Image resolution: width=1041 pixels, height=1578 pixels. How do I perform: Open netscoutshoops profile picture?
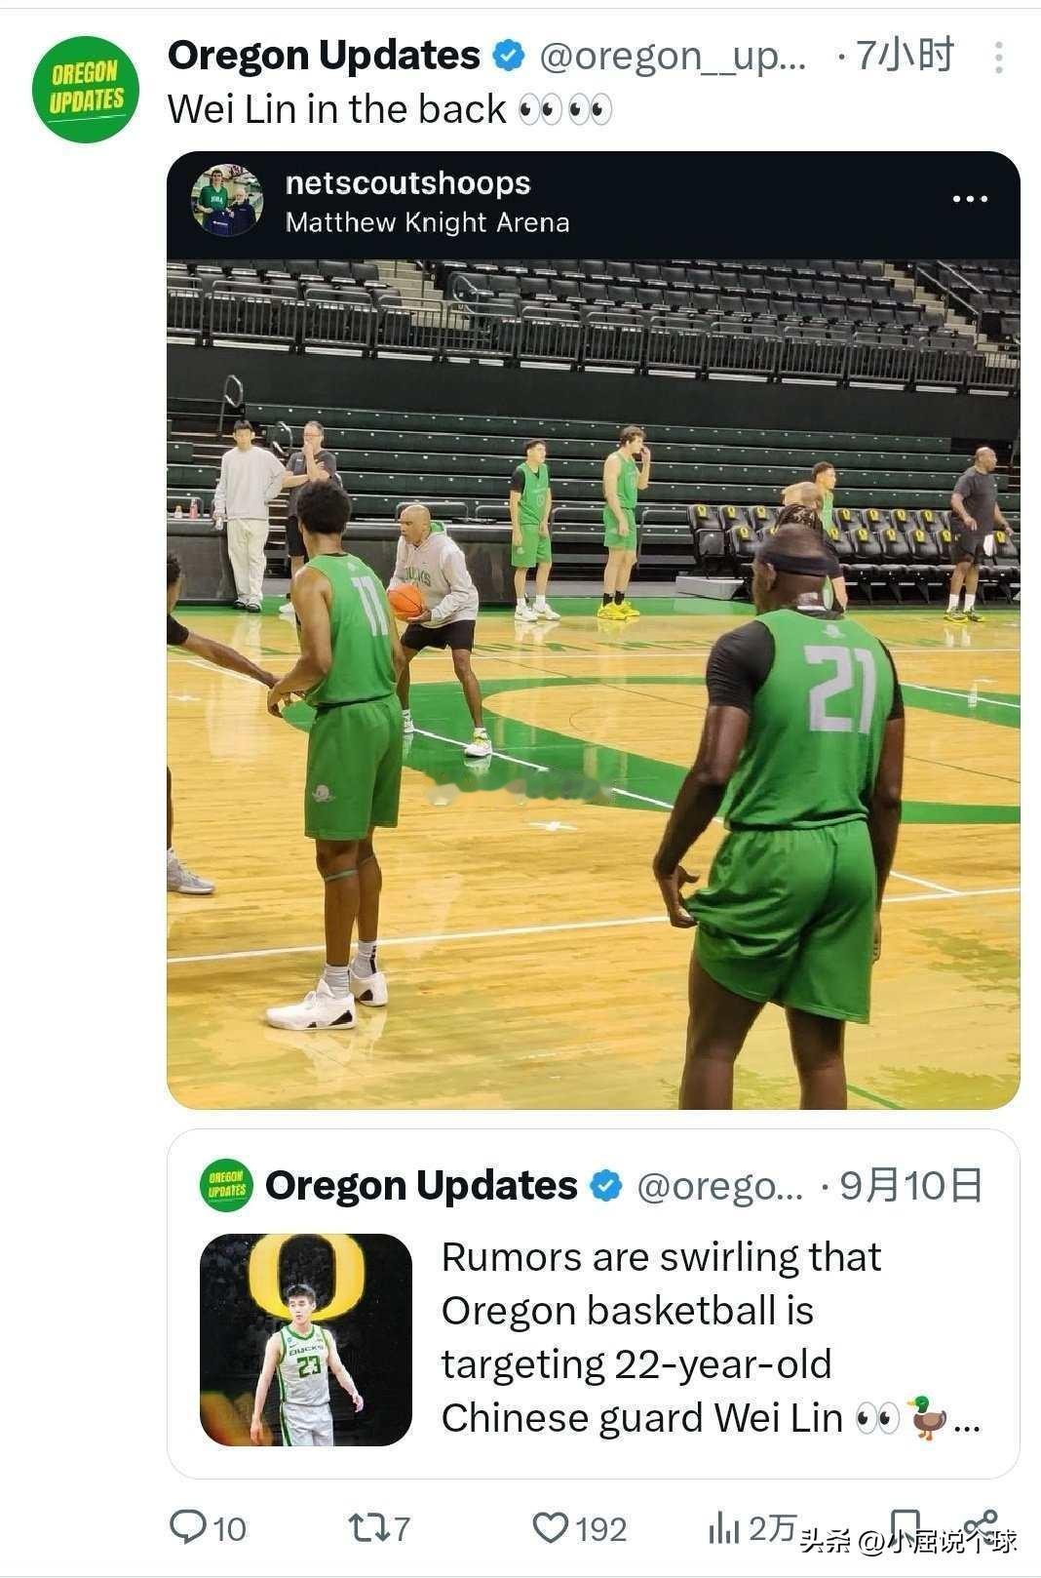coord(226,201)
